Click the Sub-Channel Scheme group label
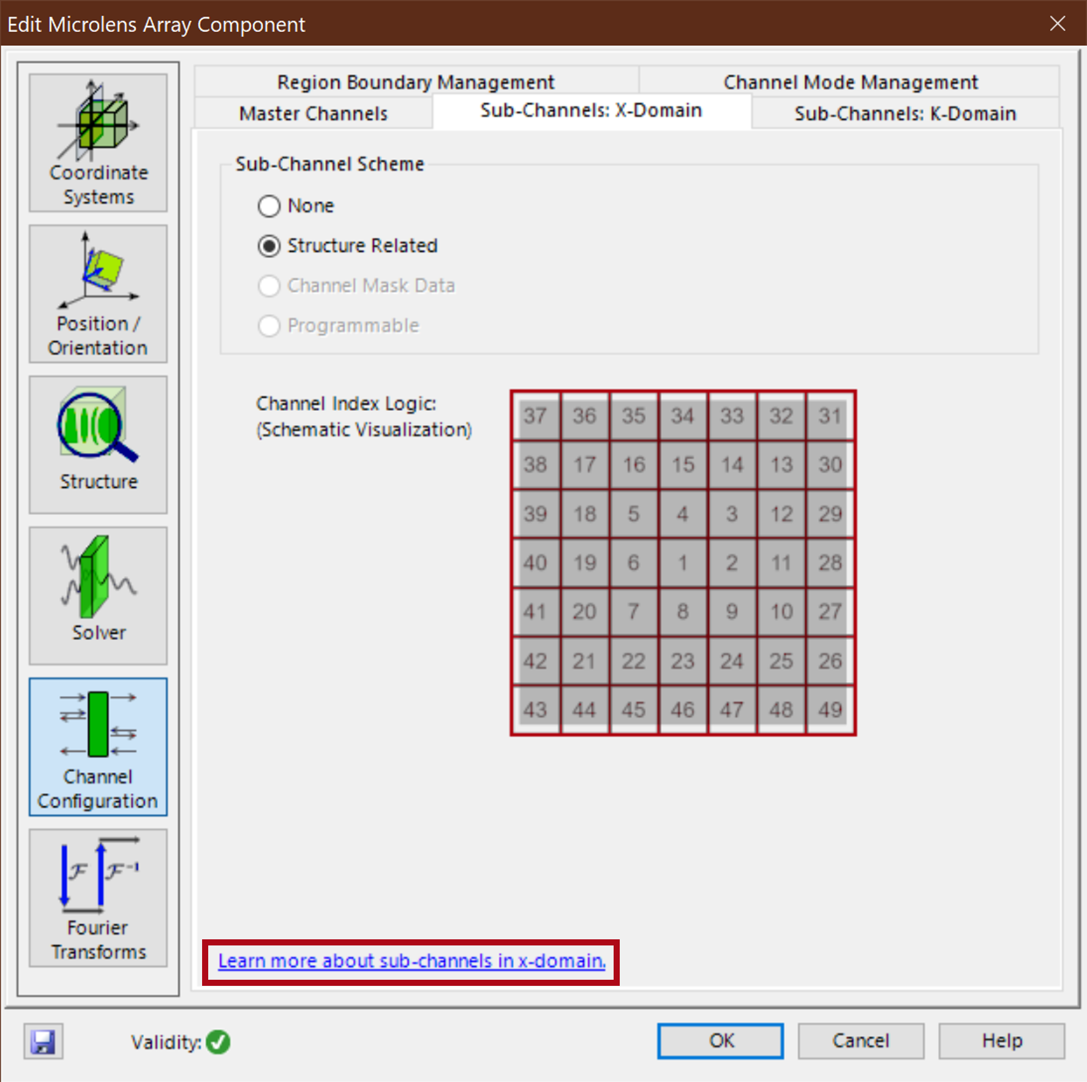The height and width of the screenshot is (1082, 1087). (329, 164)
